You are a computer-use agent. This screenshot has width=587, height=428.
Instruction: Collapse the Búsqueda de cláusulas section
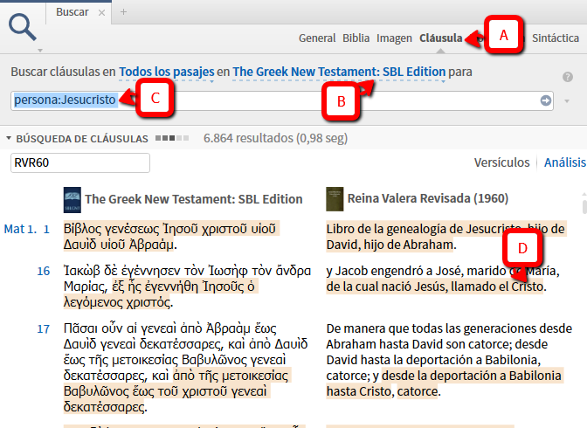(x=9, y=138)
